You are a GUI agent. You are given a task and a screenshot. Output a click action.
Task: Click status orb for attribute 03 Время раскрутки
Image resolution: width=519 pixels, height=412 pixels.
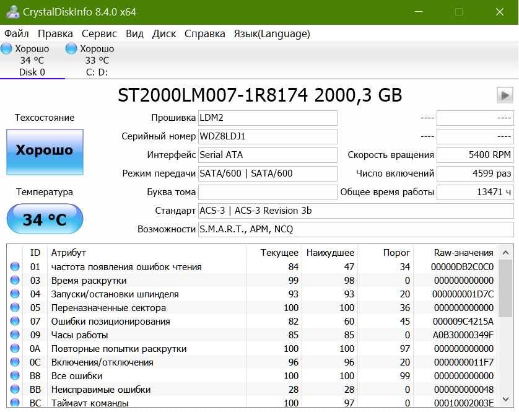tap(15, 280)
